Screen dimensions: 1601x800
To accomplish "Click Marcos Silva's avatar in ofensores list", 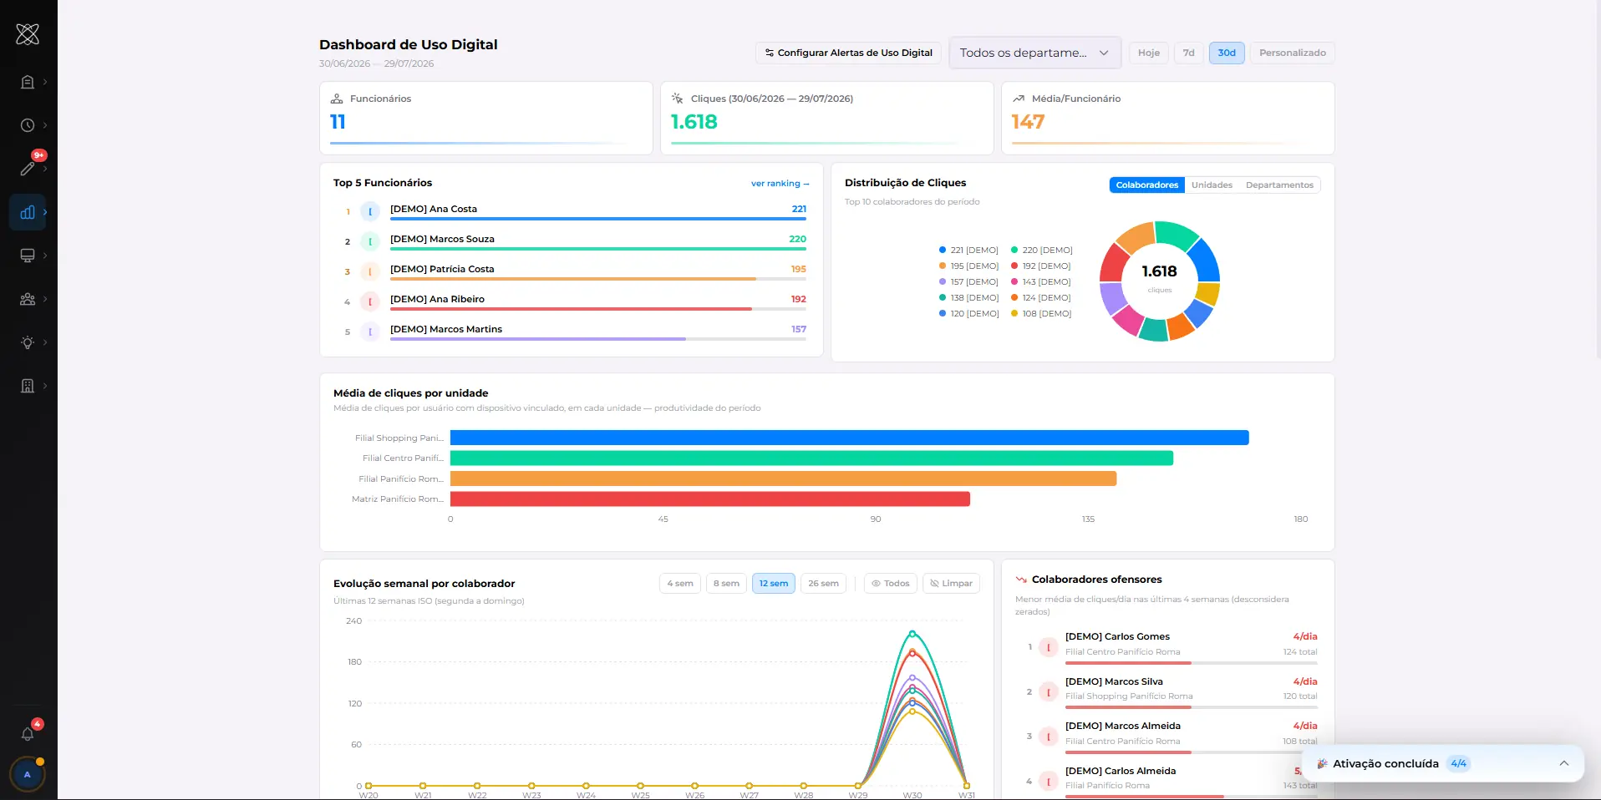I will pos(1049,692).
